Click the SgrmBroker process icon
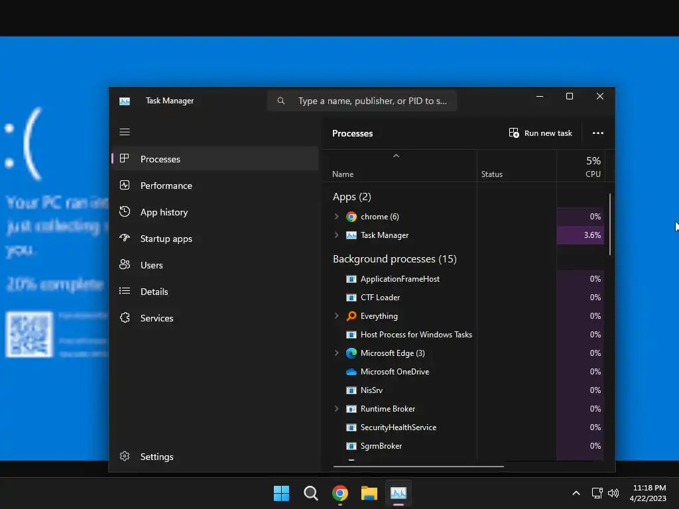The image size is (679, 509). coord(351,446)
